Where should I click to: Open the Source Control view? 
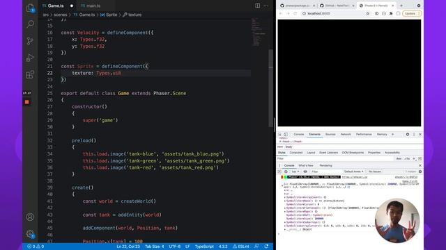tap(30, 41)
